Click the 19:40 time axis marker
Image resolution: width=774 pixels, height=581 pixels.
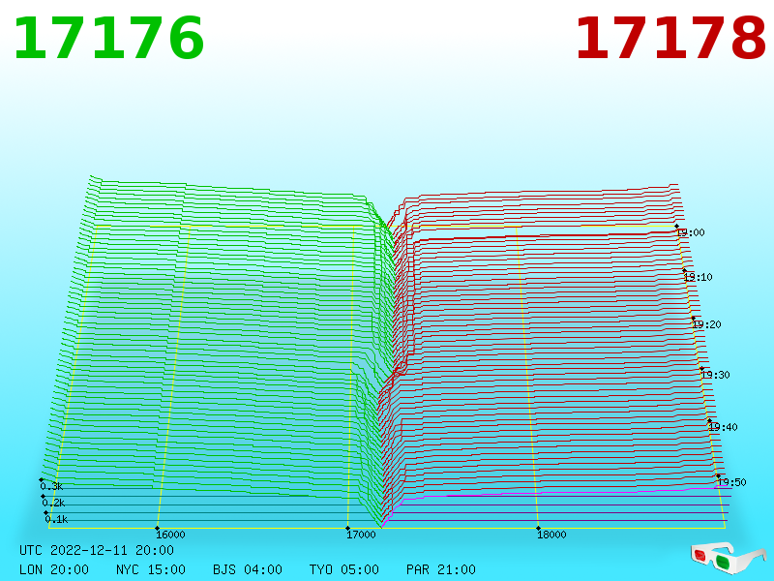[723, 427]
